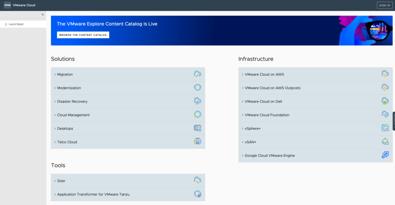Open Launchpad in the sidebar
This screenshot has height=205, width=395.
(23, 24)
